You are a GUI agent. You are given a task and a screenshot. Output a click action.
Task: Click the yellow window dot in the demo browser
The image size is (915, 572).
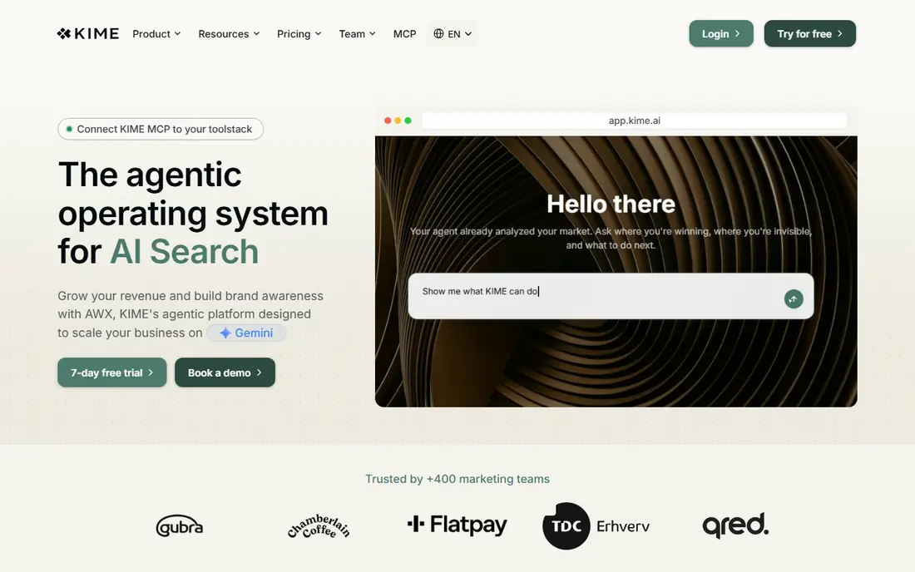[x=398, y=121]
